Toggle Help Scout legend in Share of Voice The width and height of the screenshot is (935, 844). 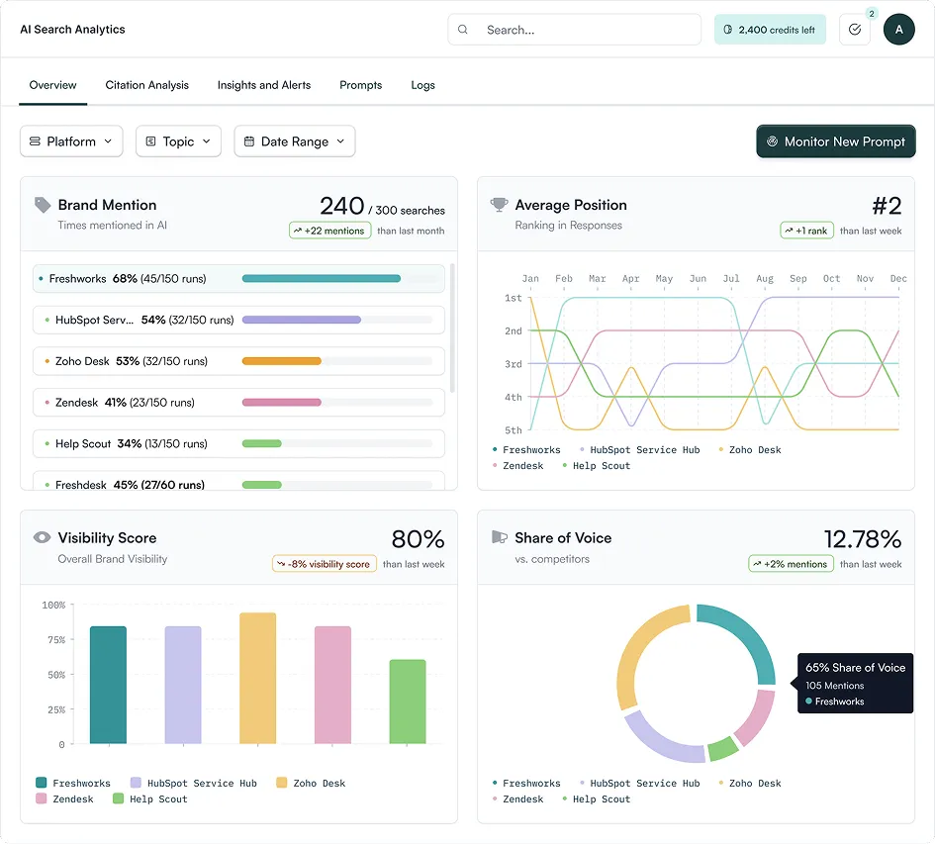pyautogui.click(x=597, y=798)
